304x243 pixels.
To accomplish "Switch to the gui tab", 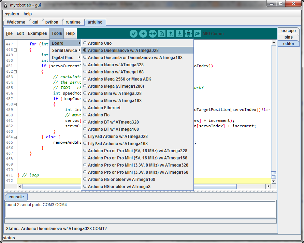I will click(35, 22).
